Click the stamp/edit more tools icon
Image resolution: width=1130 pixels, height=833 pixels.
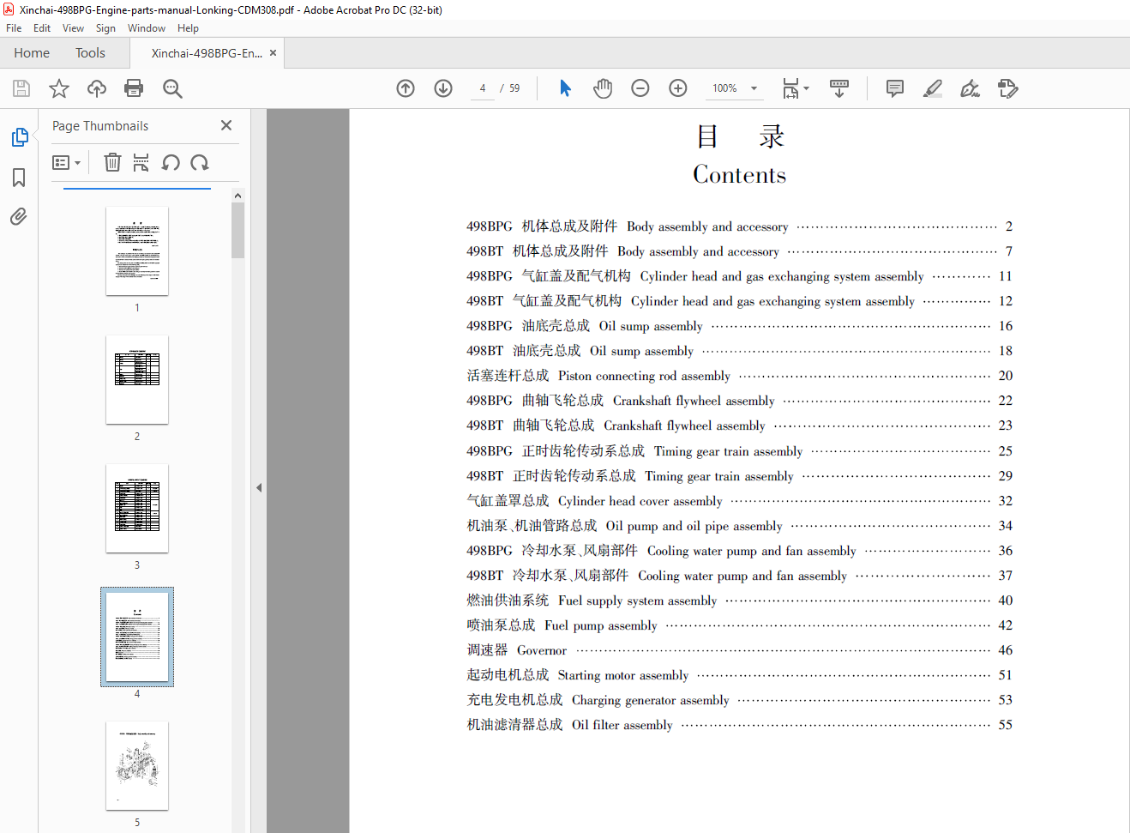tap(1008, 88)
